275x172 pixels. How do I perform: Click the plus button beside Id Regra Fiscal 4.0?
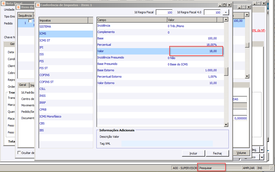coord(226,12)
